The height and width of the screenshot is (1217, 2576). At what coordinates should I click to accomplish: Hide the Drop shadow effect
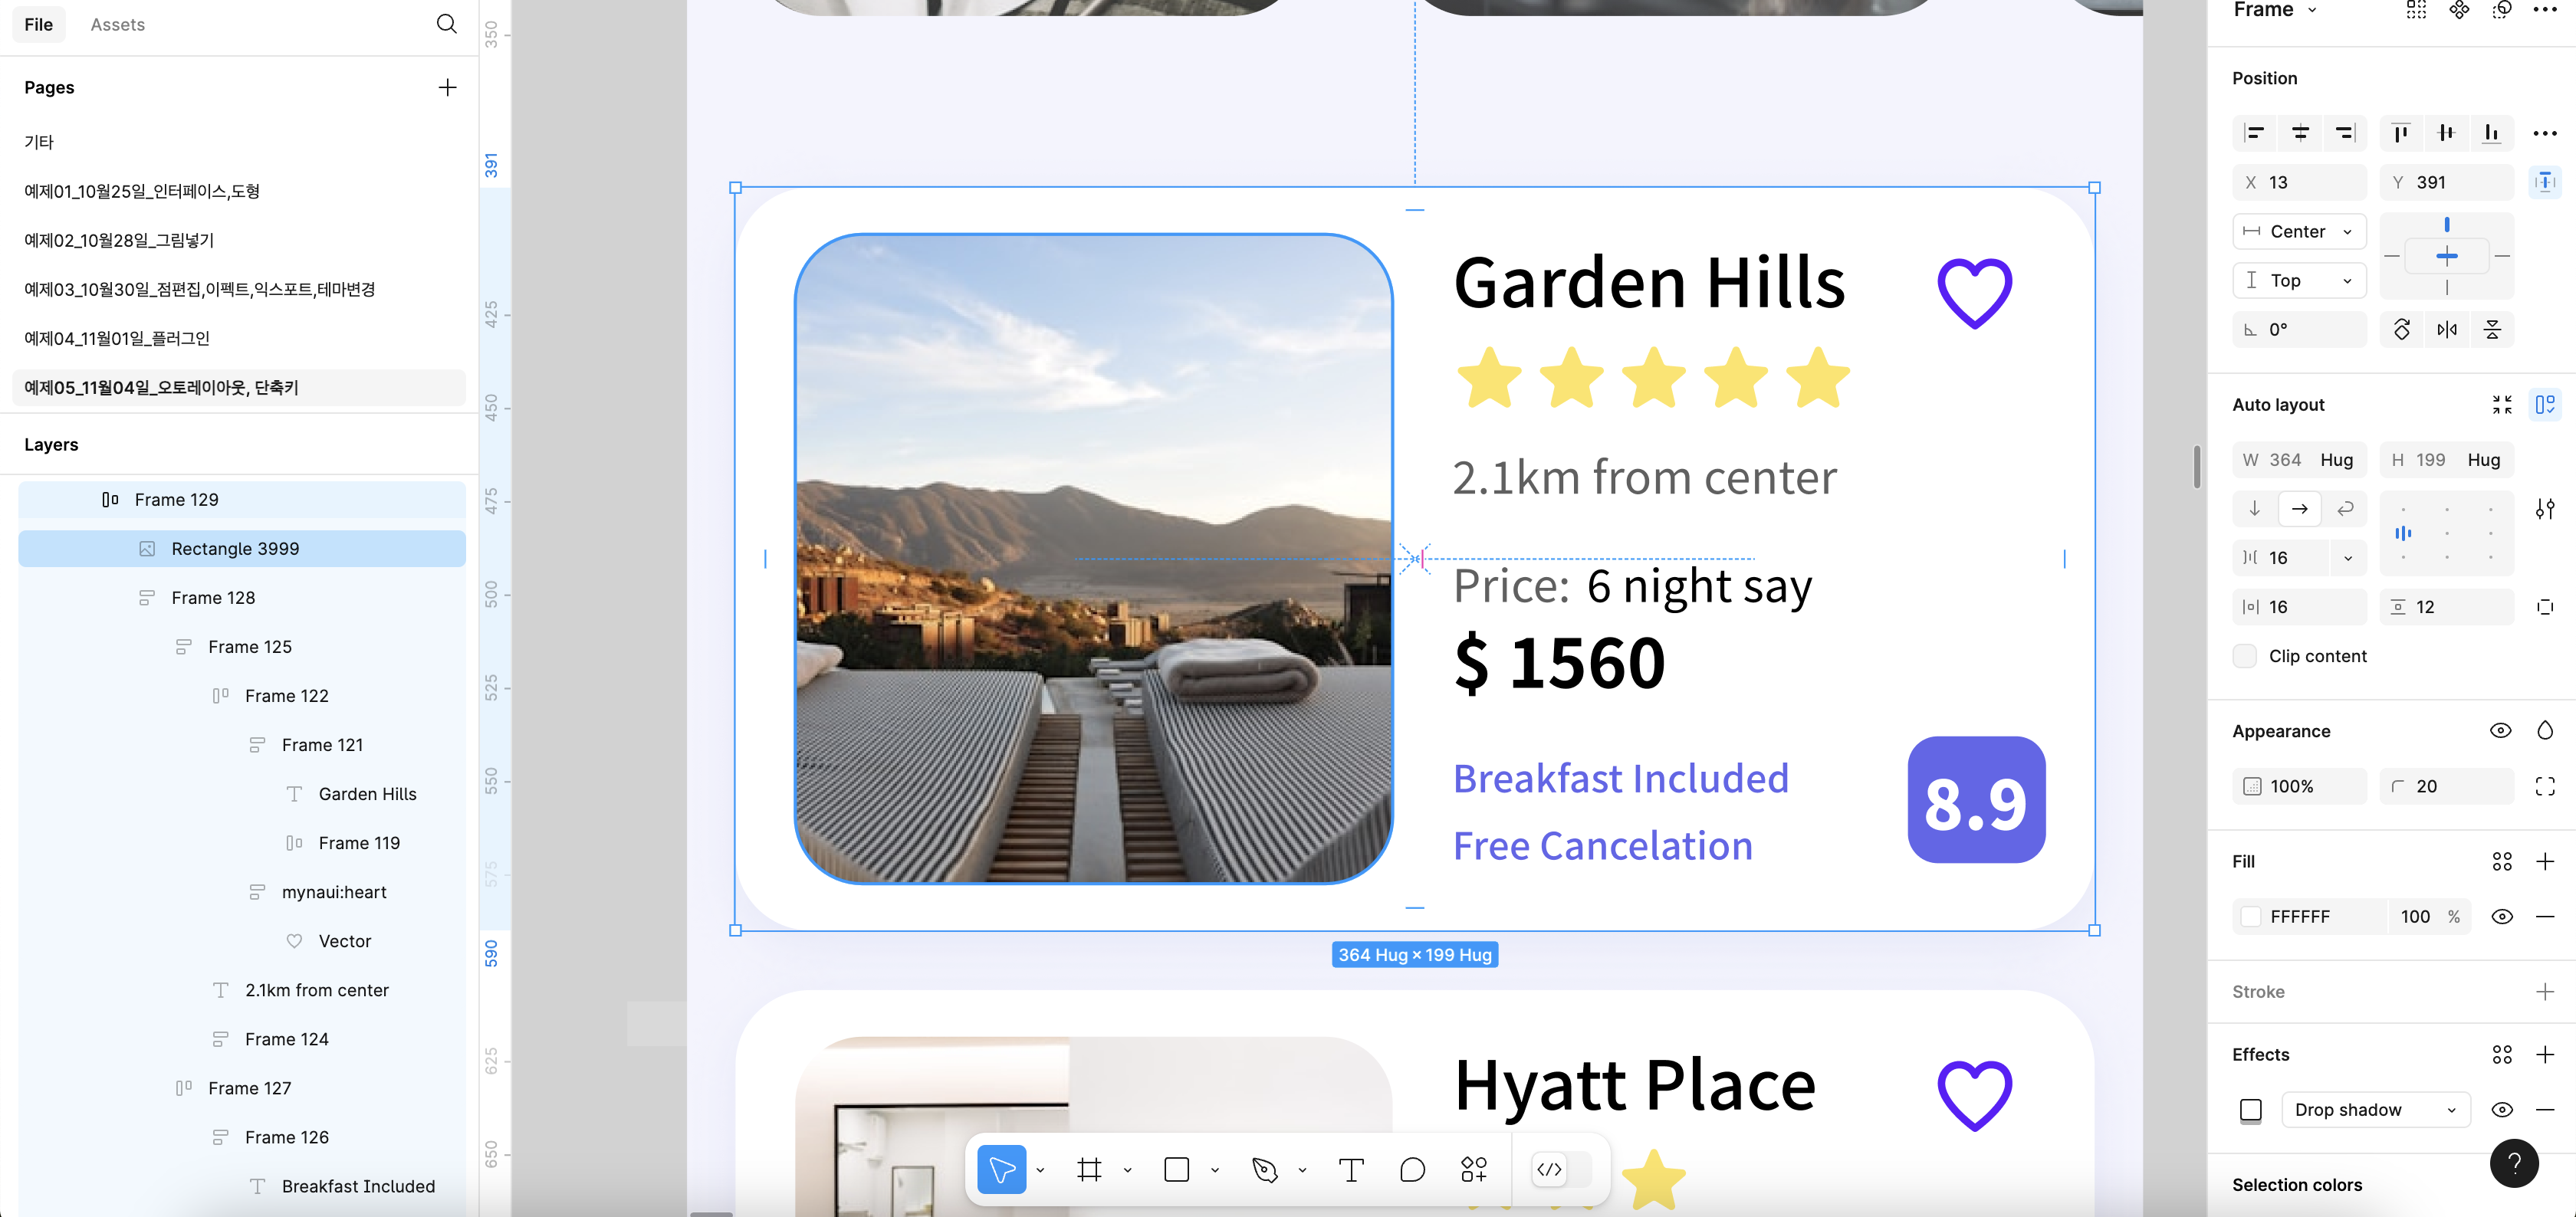[2502, 1110]
